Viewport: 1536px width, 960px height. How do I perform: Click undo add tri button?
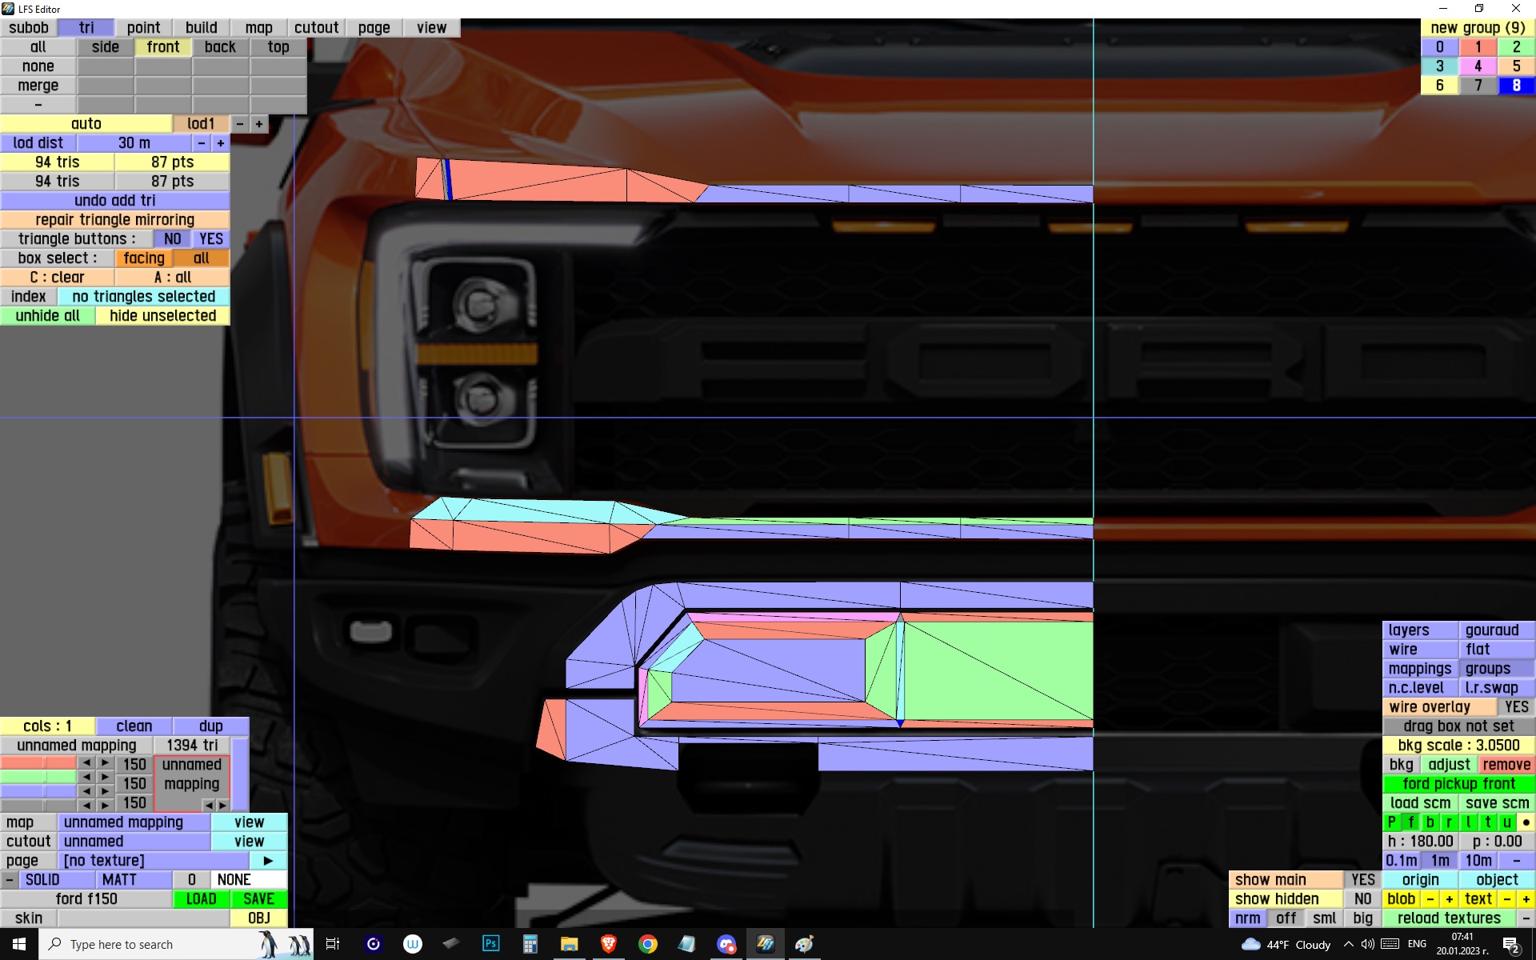coord(114,201)
